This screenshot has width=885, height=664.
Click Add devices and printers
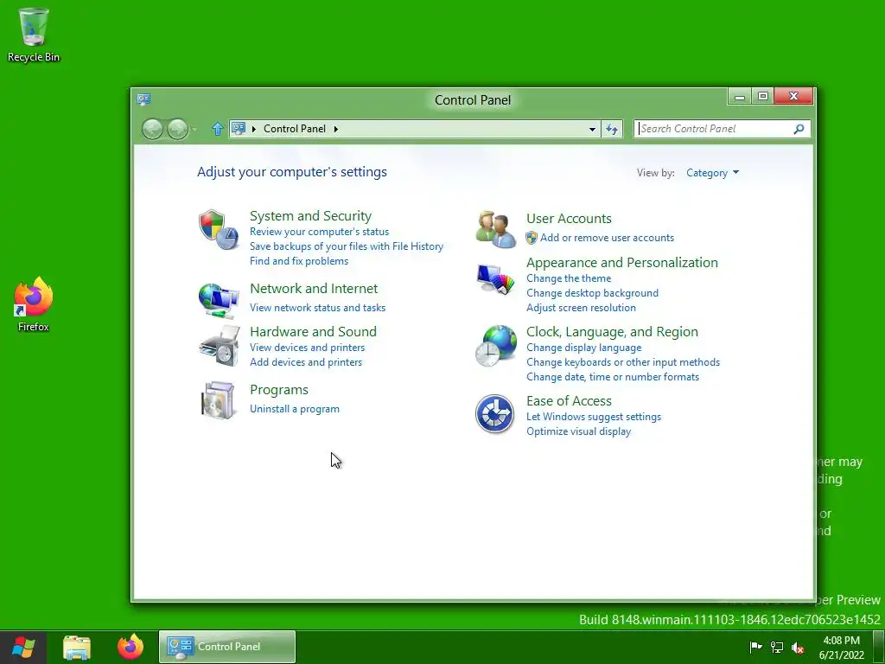[x=306, y=362]
